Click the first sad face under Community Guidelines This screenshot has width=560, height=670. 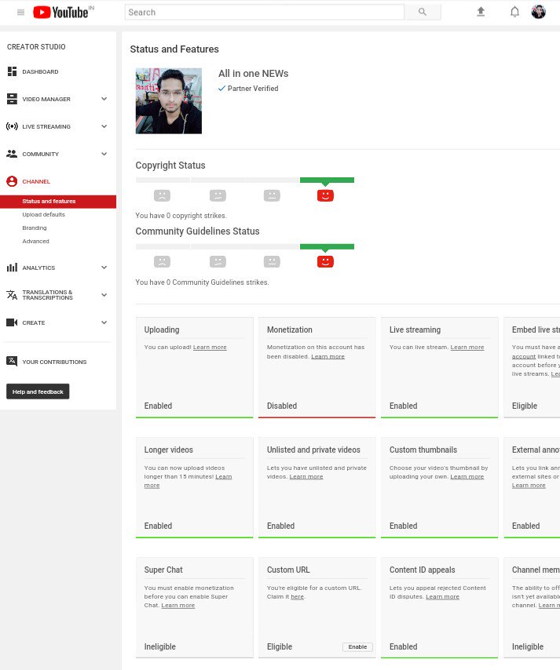click(x=162, y=261)
